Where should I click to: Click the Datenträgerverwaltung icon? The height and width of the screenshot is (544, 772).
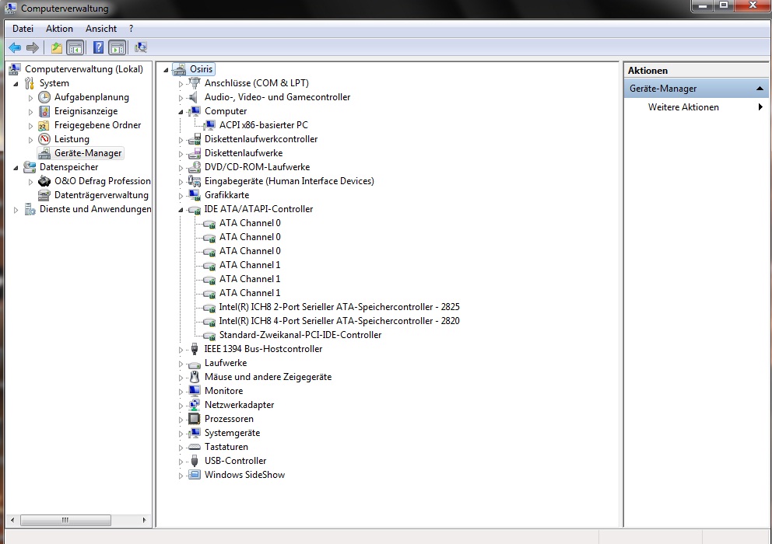click(44, 195)
